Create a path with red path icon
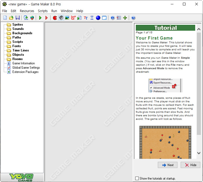The image size is (203, 182). pyautogui.click(x=73, y=18)
